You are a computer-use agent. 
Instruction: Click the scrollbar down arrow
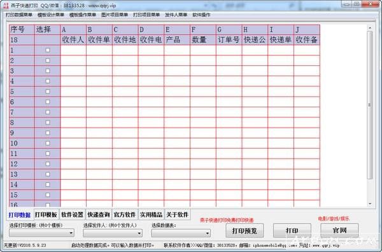[370, 204]
